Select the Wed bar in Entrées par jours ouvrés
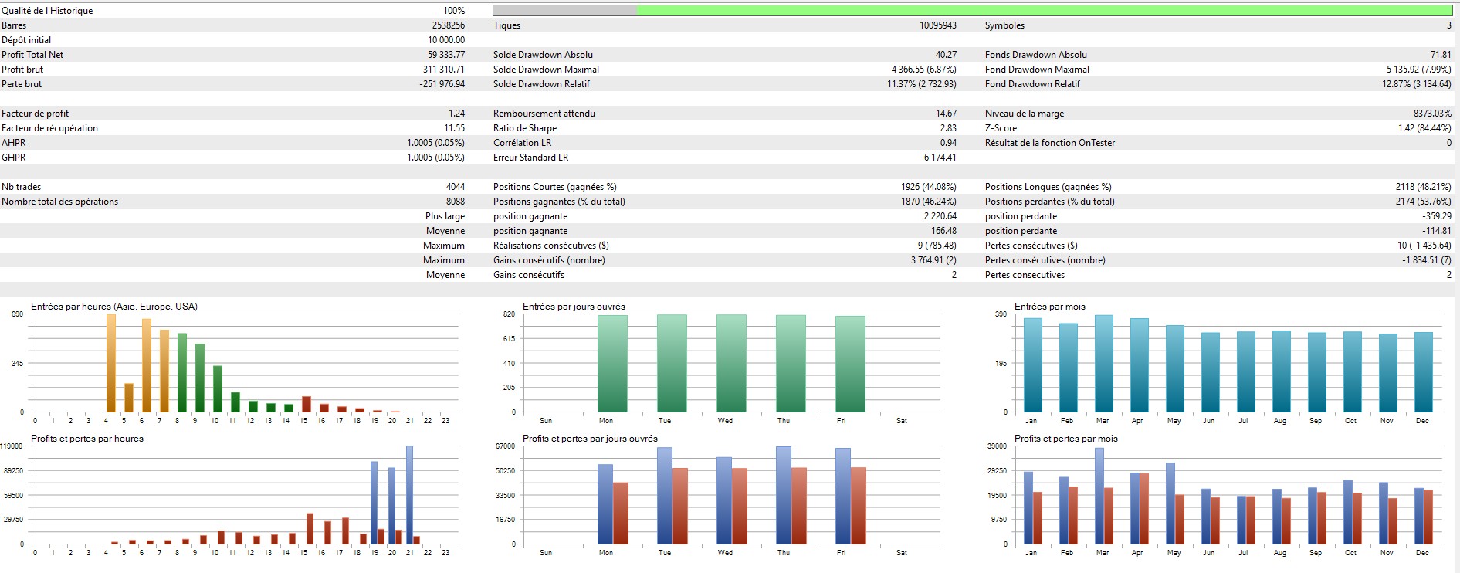The height and width of the screenshot is (573, 1460). [x=731, y=363]
